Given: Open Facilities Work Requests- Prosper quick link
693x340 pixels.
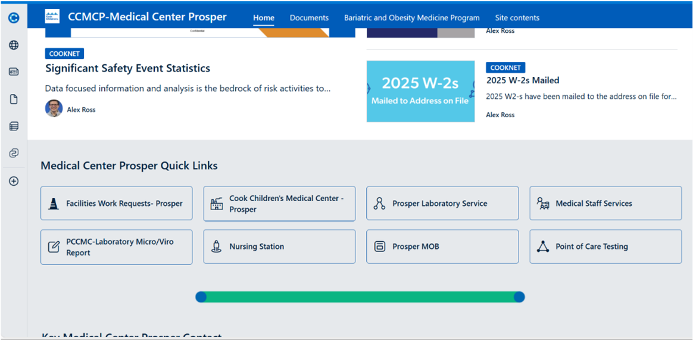Looking at the screenshot, I should [117, 204].
